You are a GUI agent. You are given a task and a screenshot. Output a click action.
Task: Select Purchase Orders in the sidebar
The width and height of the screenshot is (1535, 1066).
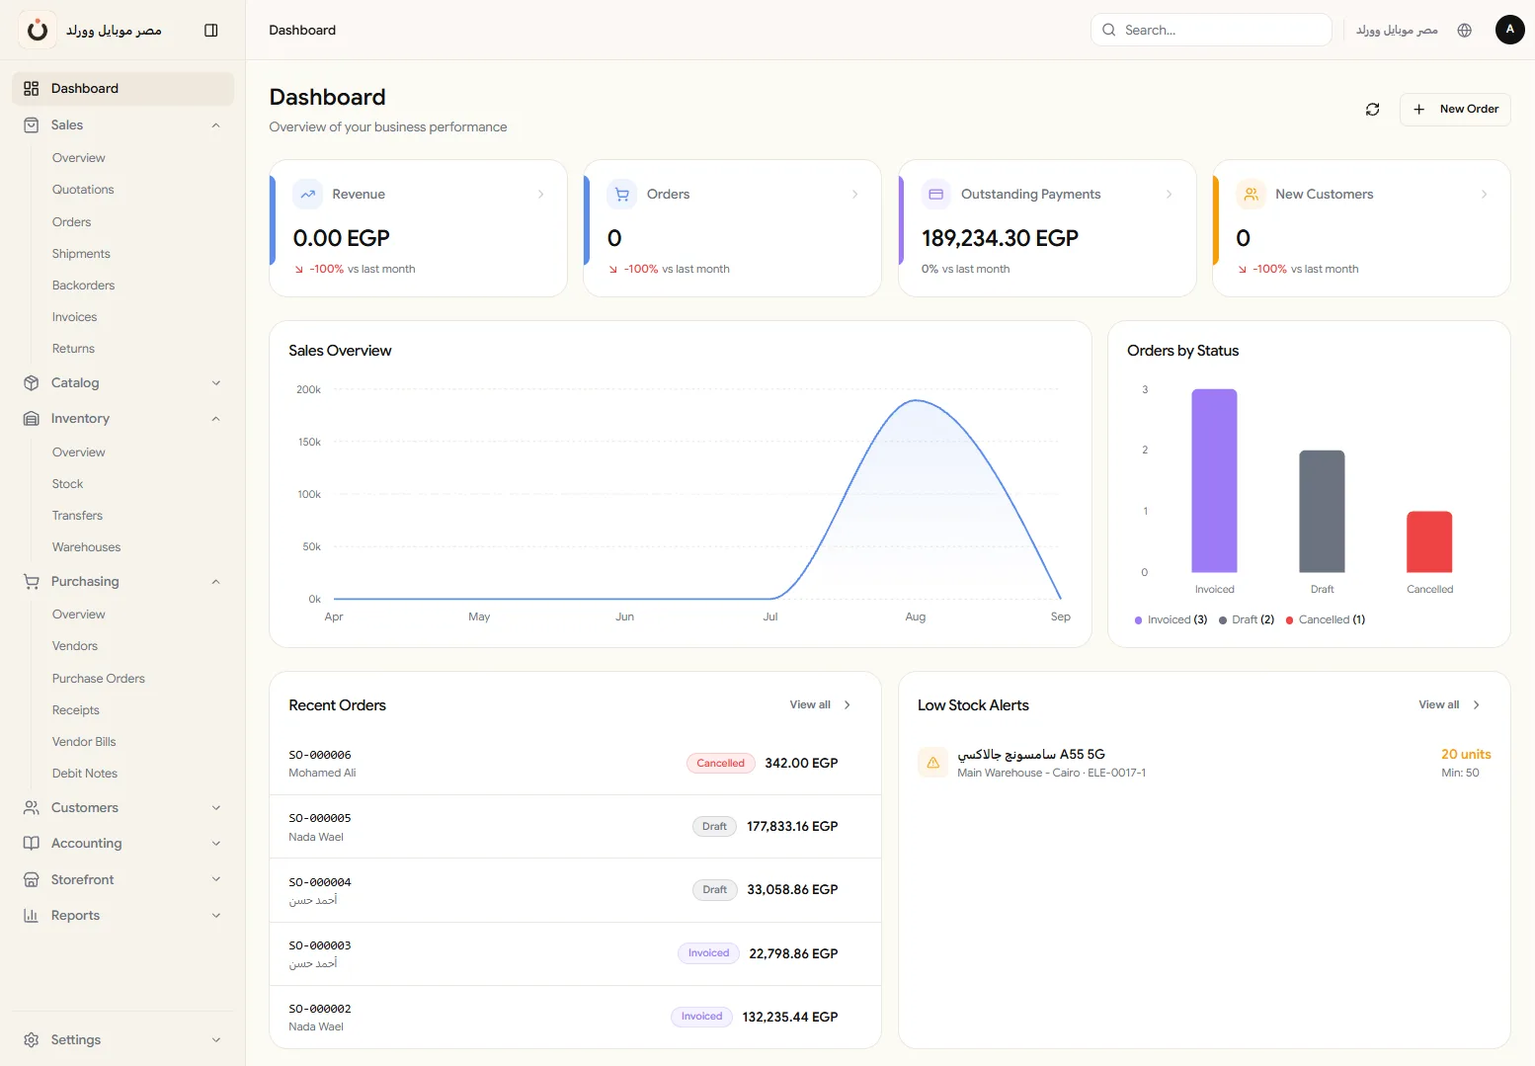pos(98,679)
